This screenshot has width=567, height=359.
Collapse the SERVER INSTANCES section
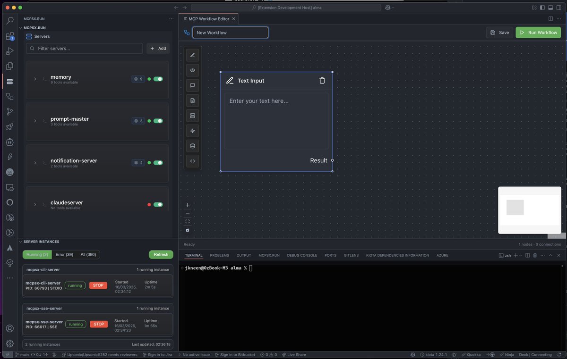click(x=41, y=242)
